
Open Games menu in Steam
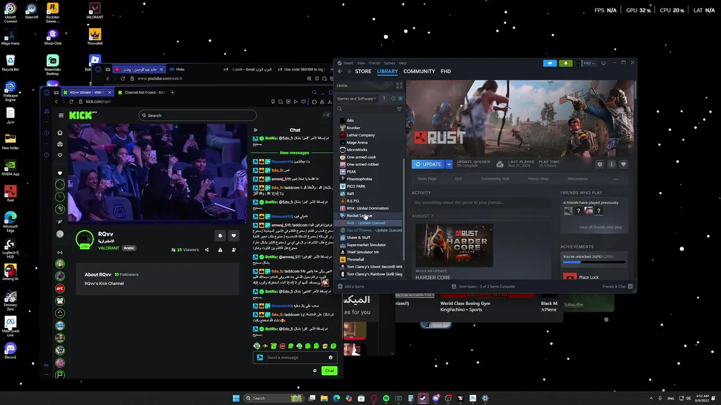coord(389,63)
